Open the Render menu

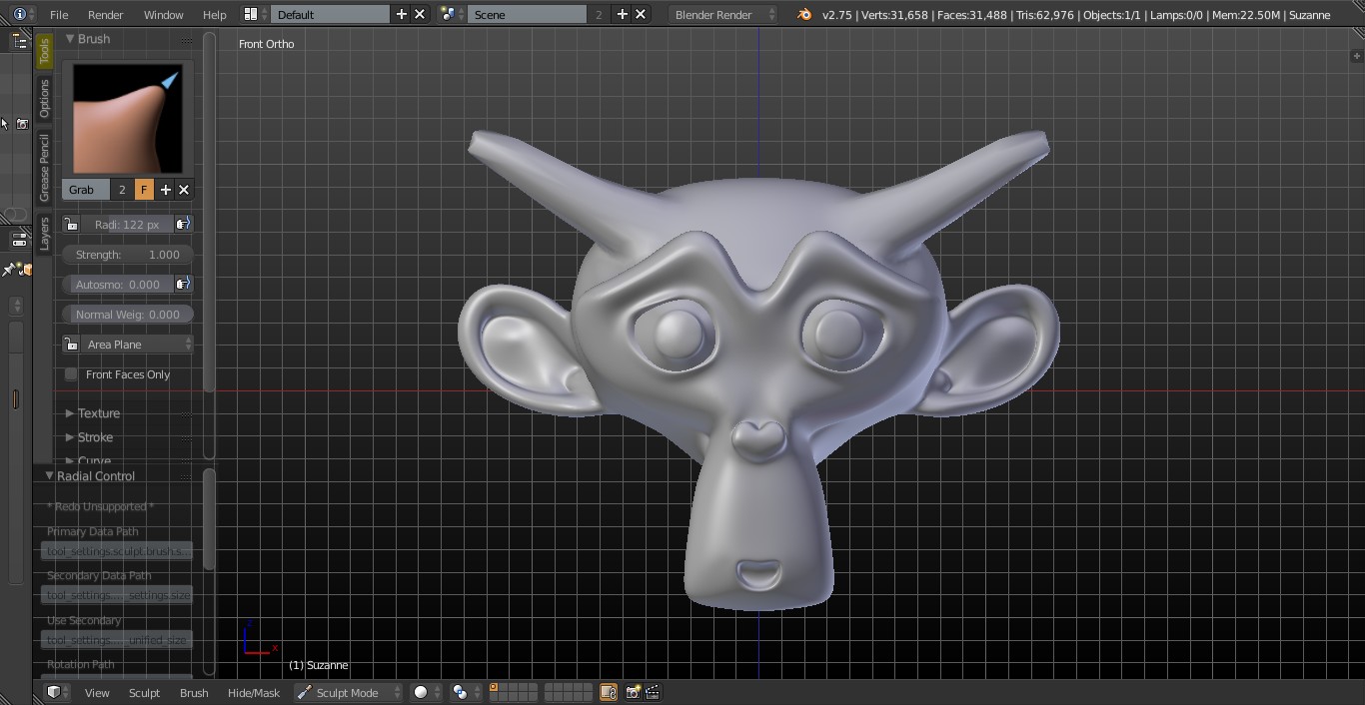pyautogui.click(x=106, y=15)
